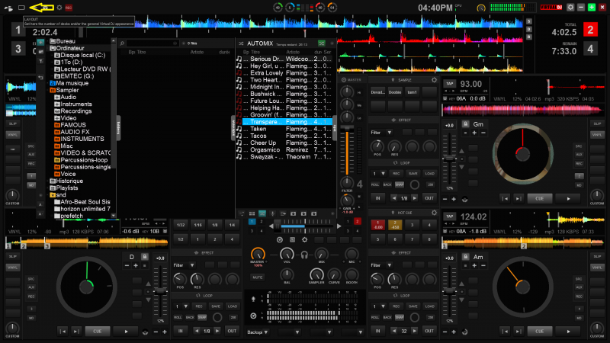Click the back arrow icon beside the folder tree
The image size is (610, 343).
click(41, 78)
